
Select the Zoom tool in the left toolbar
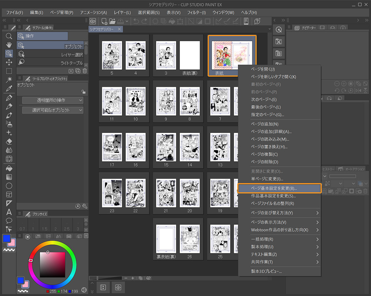click(9, 36)
